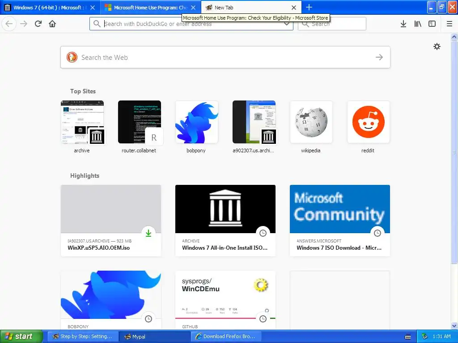Open the hamburger application menu
Image resolution: width=458 pixels, height=343 pixels.
coord(450,24)
